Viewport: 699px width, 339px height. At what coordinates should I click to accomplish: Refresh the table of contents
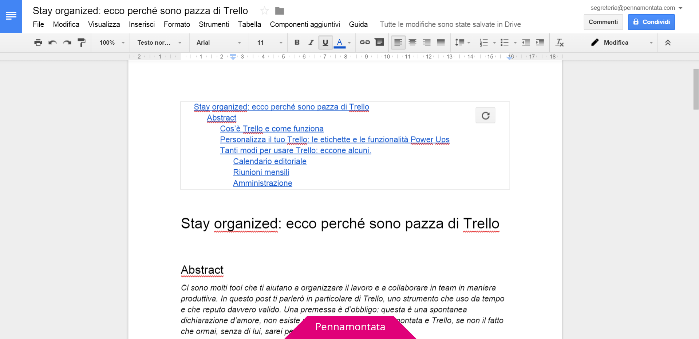485,115
